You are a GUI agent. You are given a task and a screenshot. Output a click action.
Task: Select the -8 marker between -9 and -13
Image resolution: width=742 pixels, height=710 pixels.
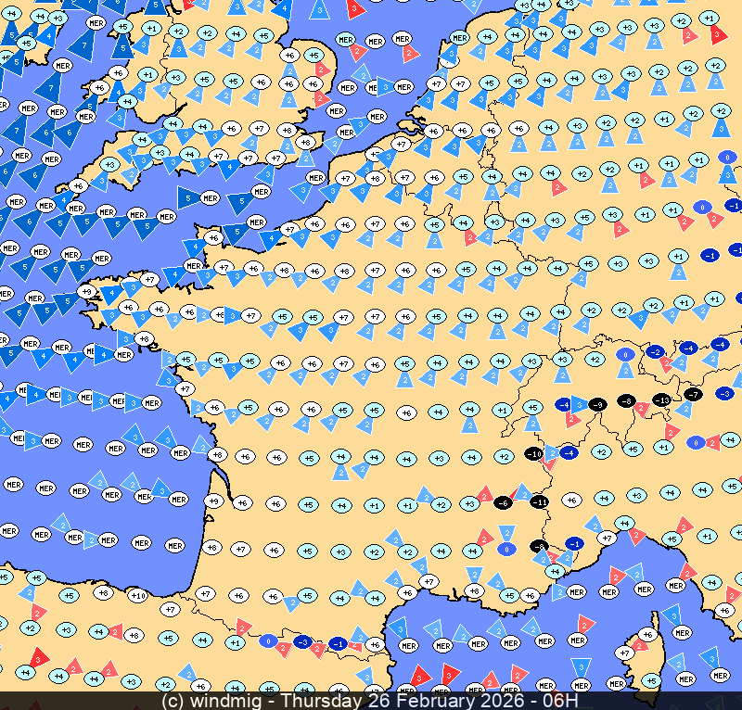click(x=628, y=400)
